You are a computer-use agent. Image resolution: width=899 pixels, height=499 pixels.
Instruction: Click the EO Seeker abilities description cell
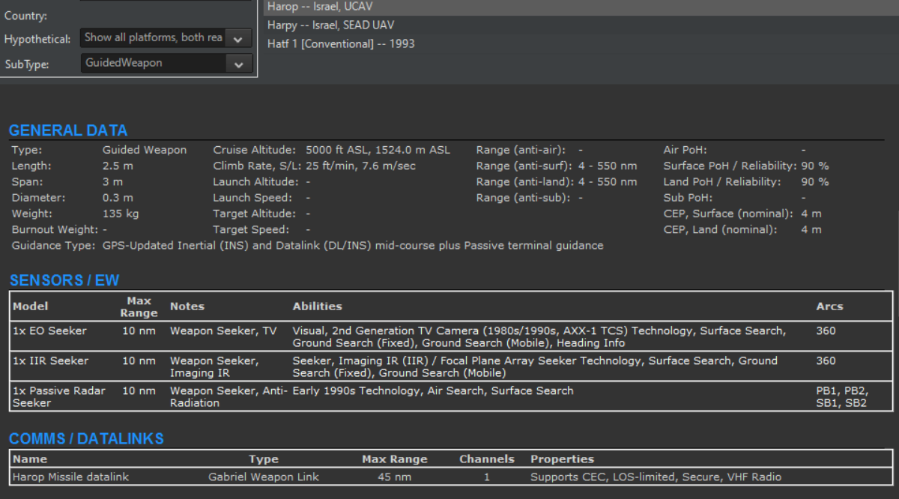(x=539, y=336)
